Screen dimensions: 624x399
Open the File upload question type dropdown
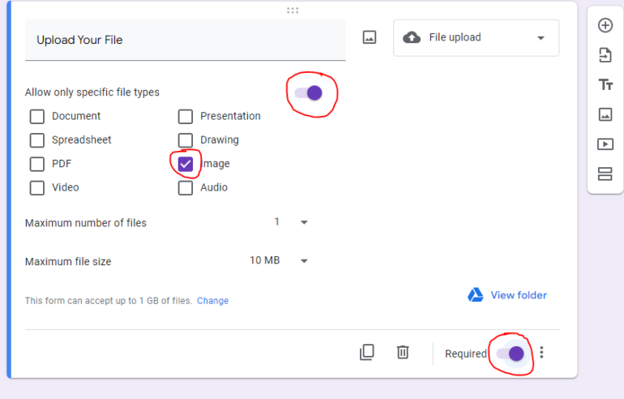(476, 38)
